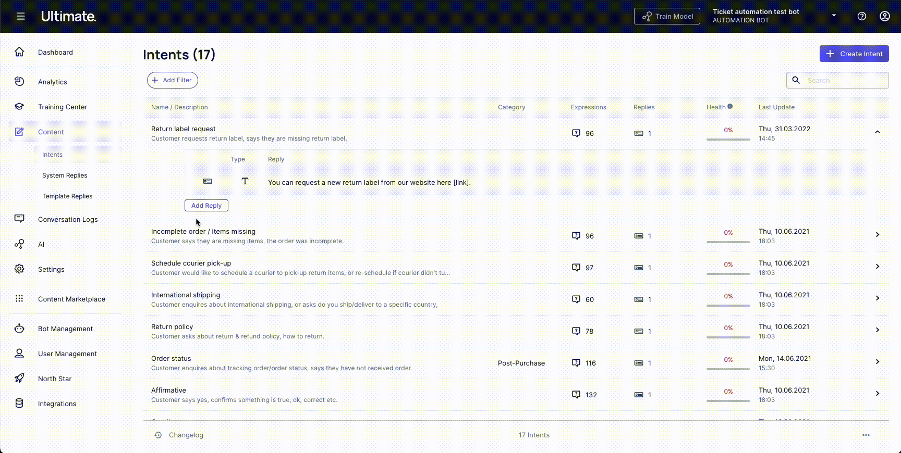Click the North Star rocket icon
This screenshot has width=901, height=453.
(19, 378)
